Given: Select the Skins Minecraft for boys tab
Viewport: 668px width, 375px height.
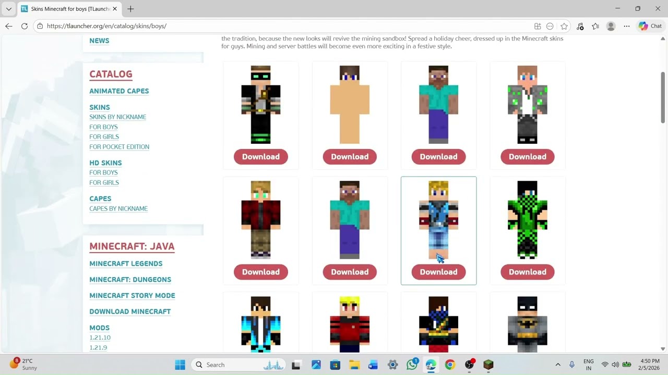Looking at the screenshot, I should (69, 9).
